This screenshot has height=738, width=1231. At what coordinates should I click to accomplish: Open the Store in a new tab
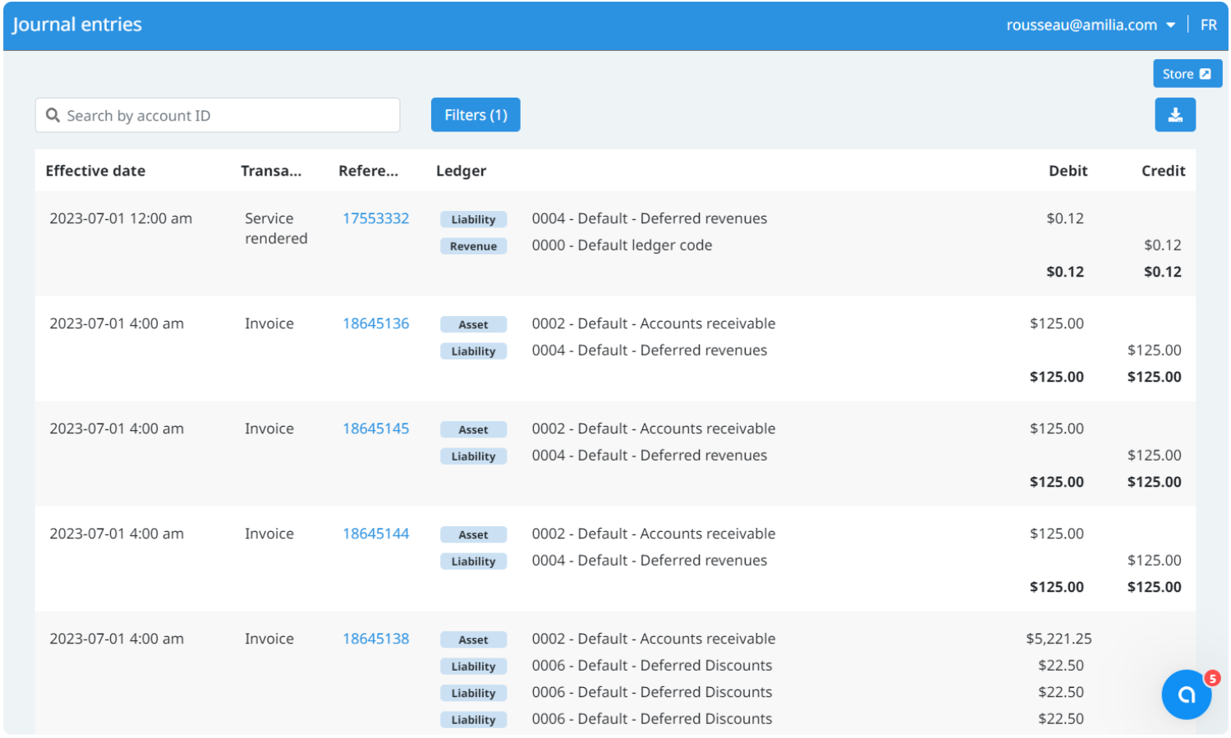coord(1187,73)
